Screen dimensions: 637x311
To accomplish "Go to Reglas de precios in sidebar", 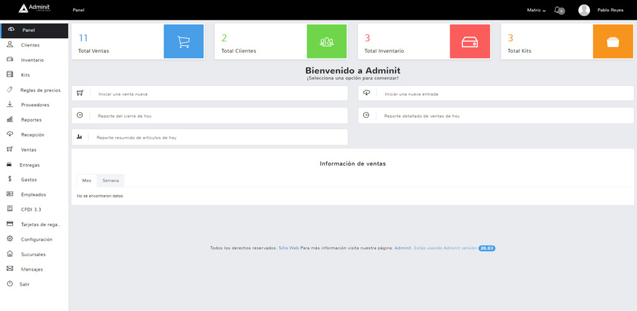I will pos(40,90).
